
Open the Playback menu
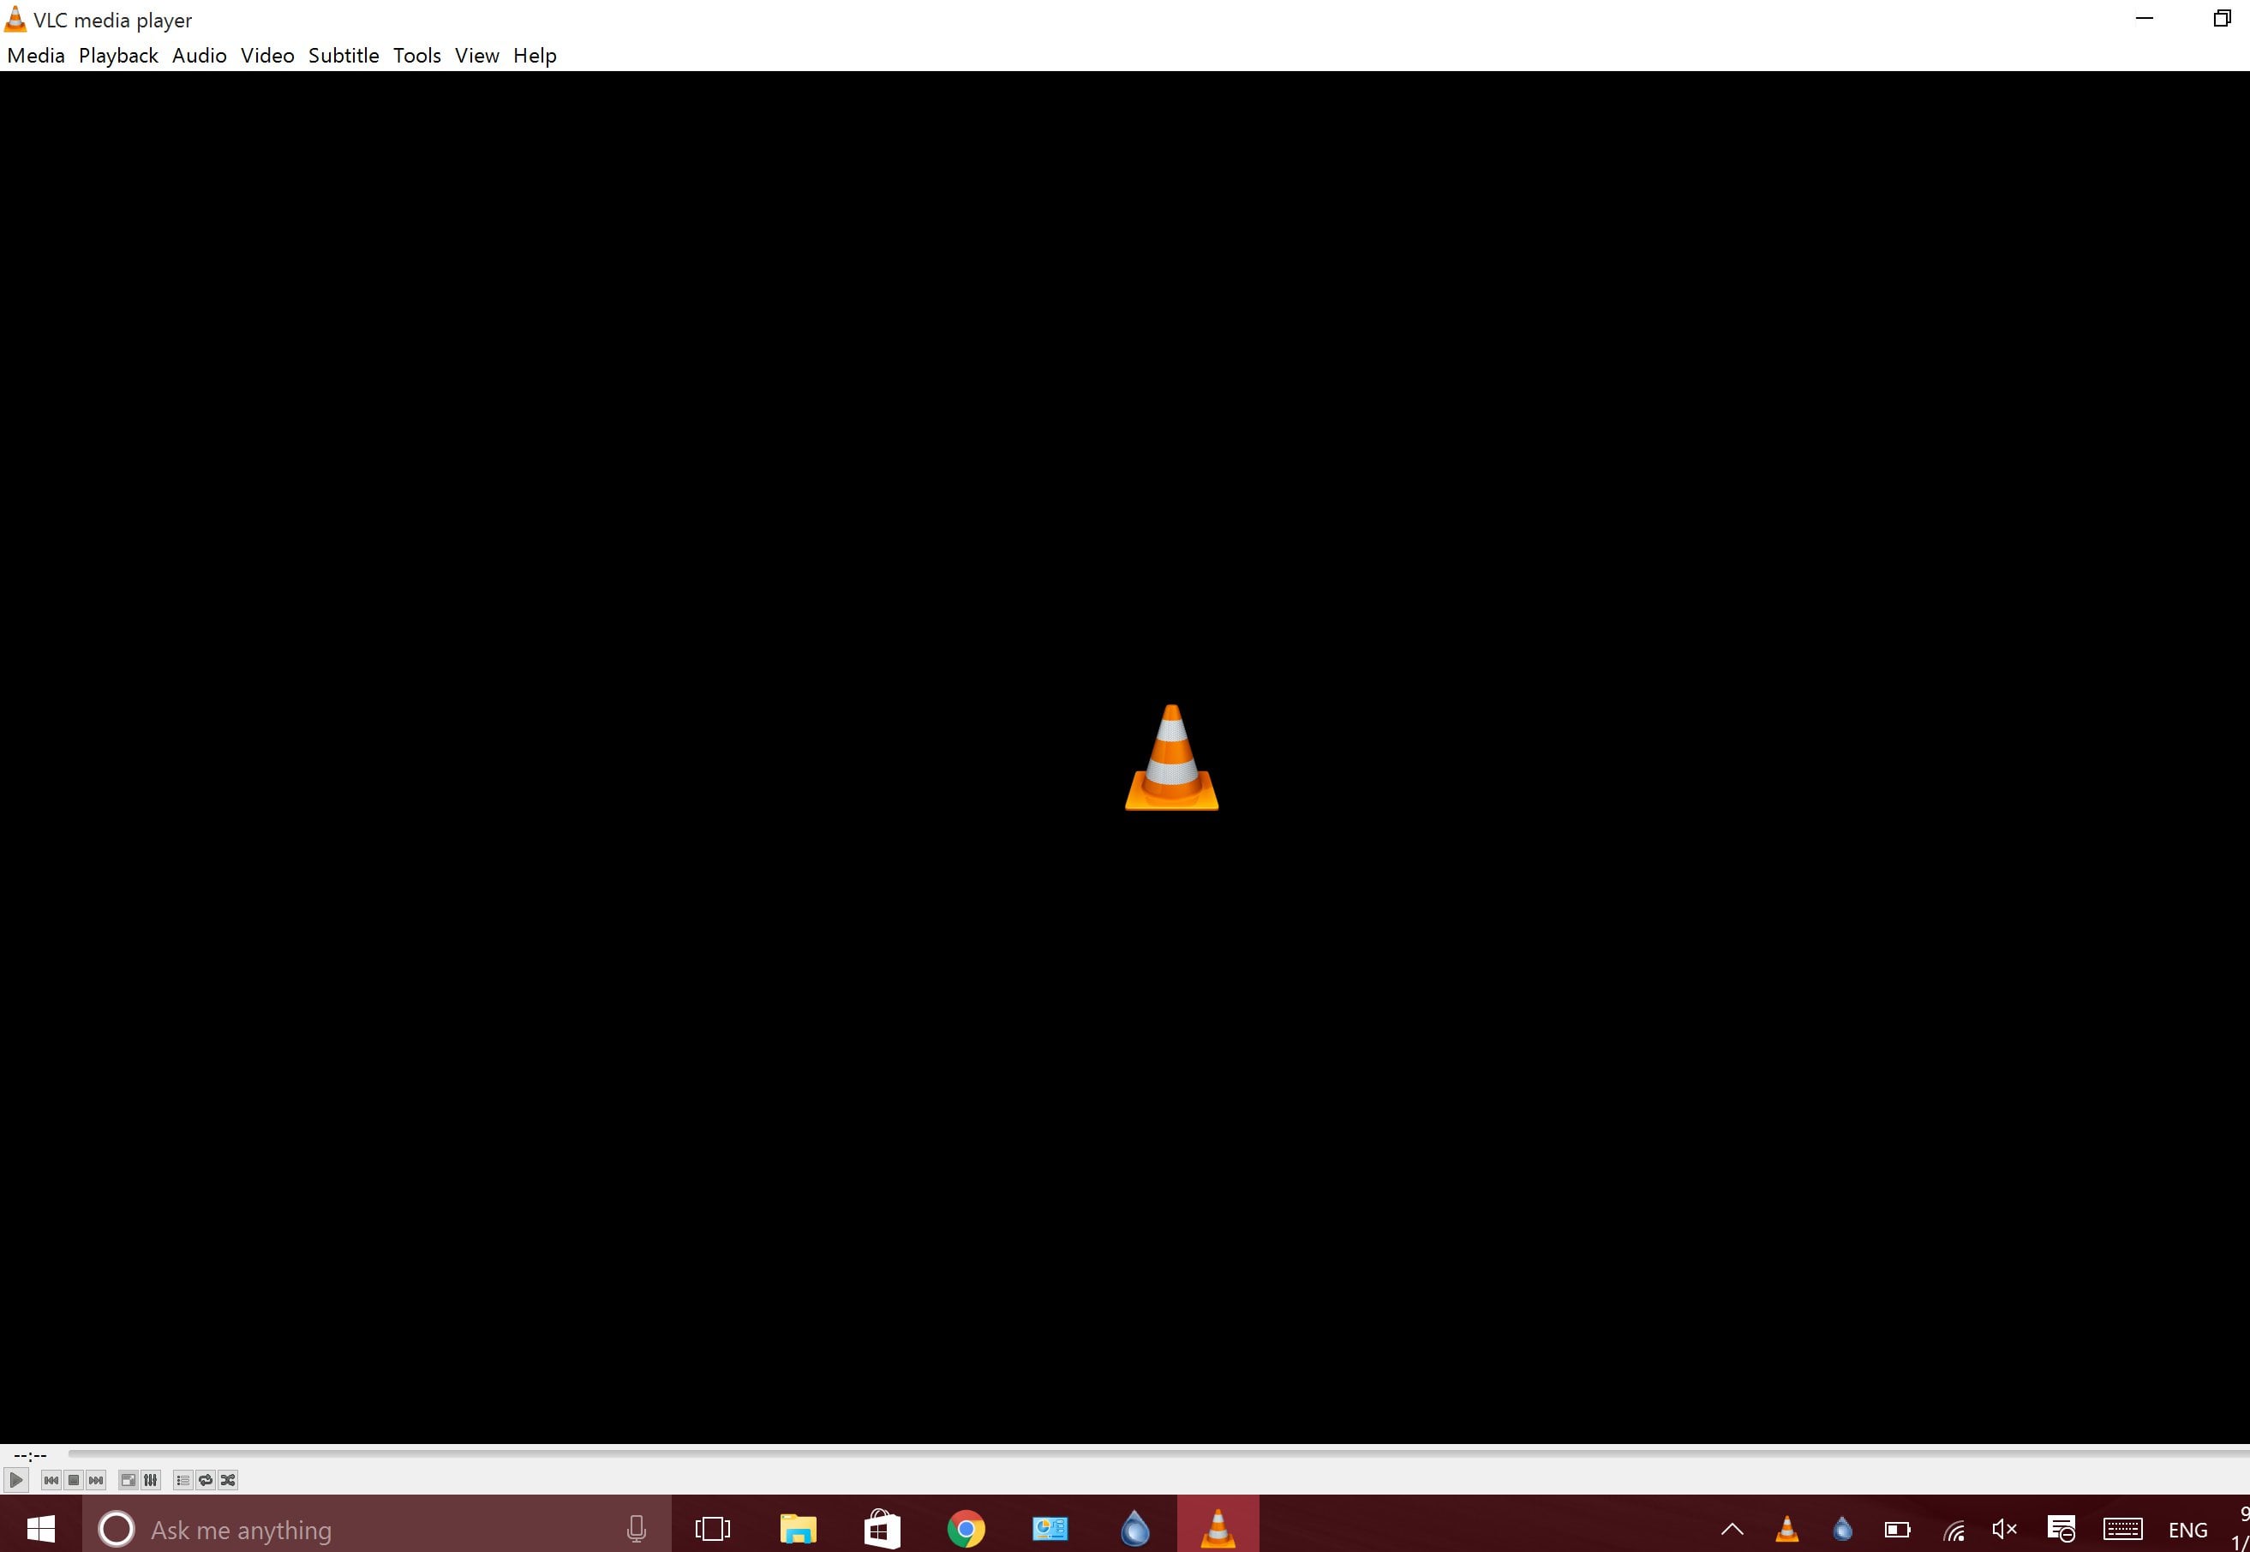(117, 55)
